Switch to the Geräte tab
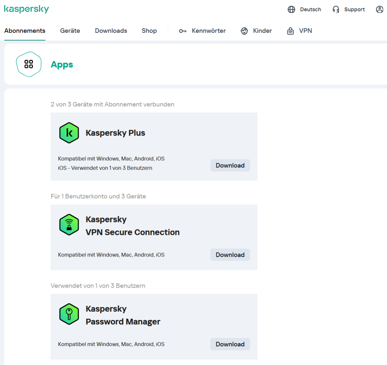This screenshot has height=365, width=387. click(x=70, y=31)
